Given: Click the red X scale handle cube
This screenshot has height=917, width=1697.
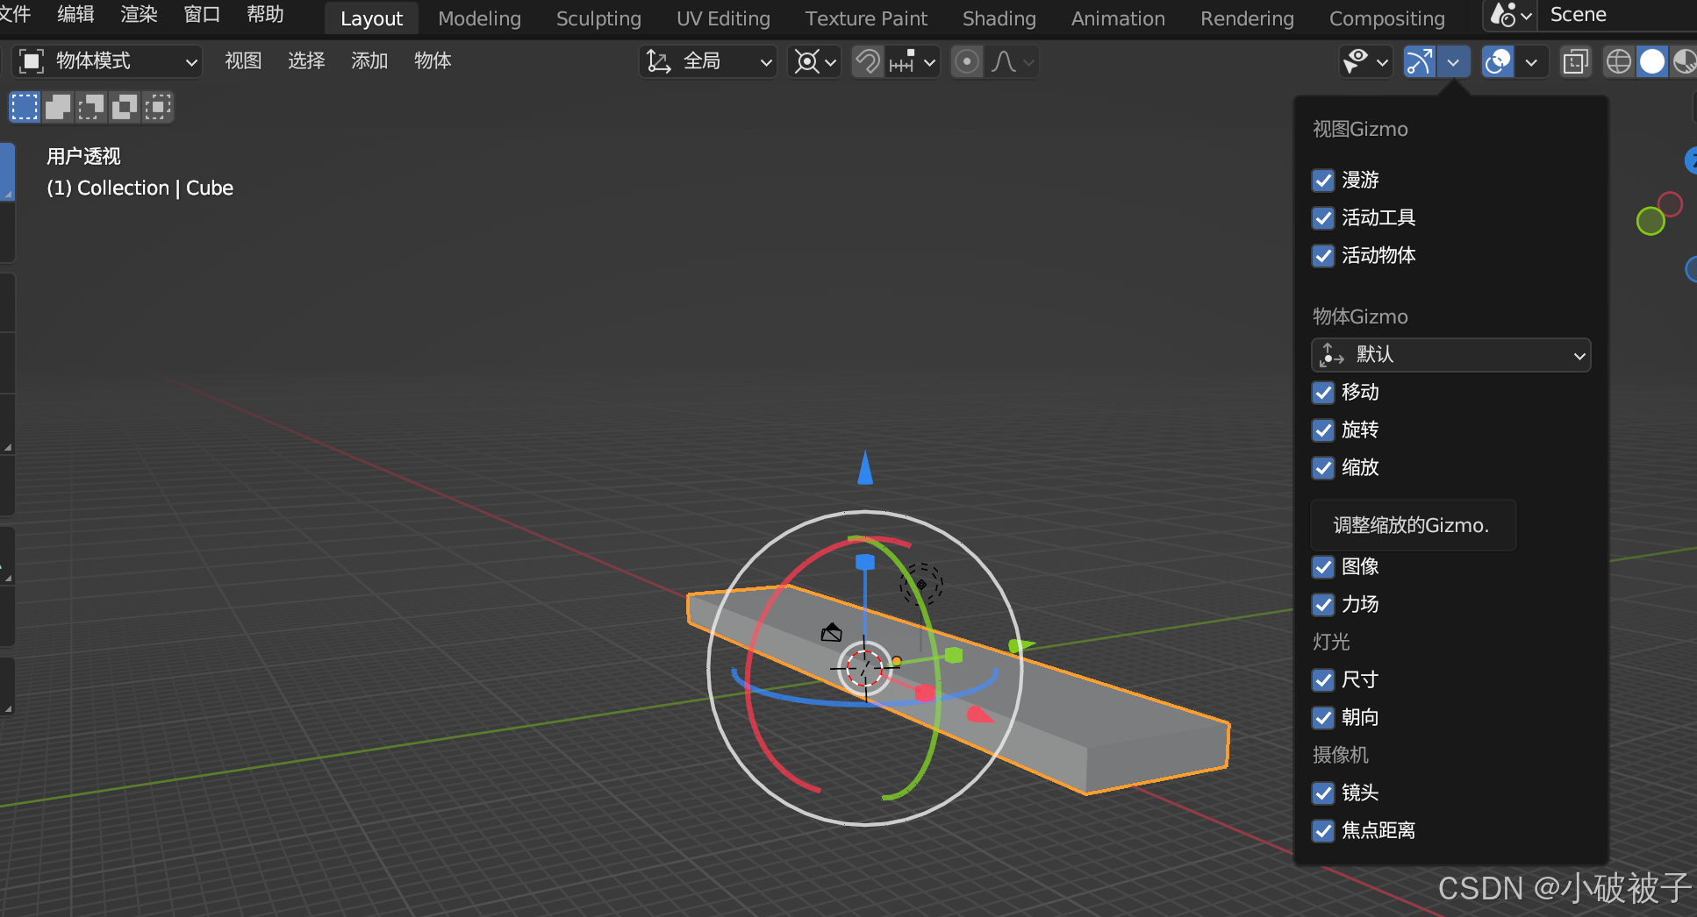Looking at the screenshot, I should 925,693.
